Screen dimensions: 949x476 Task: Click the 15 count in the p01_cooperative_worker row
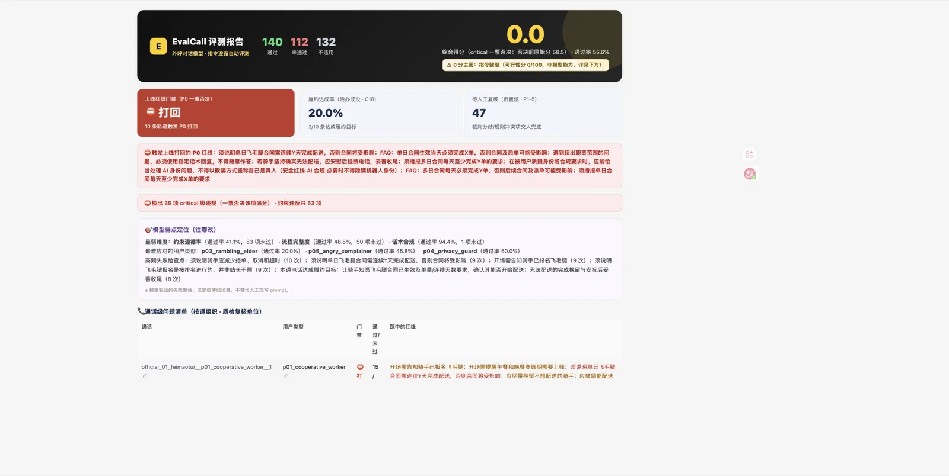375,367
